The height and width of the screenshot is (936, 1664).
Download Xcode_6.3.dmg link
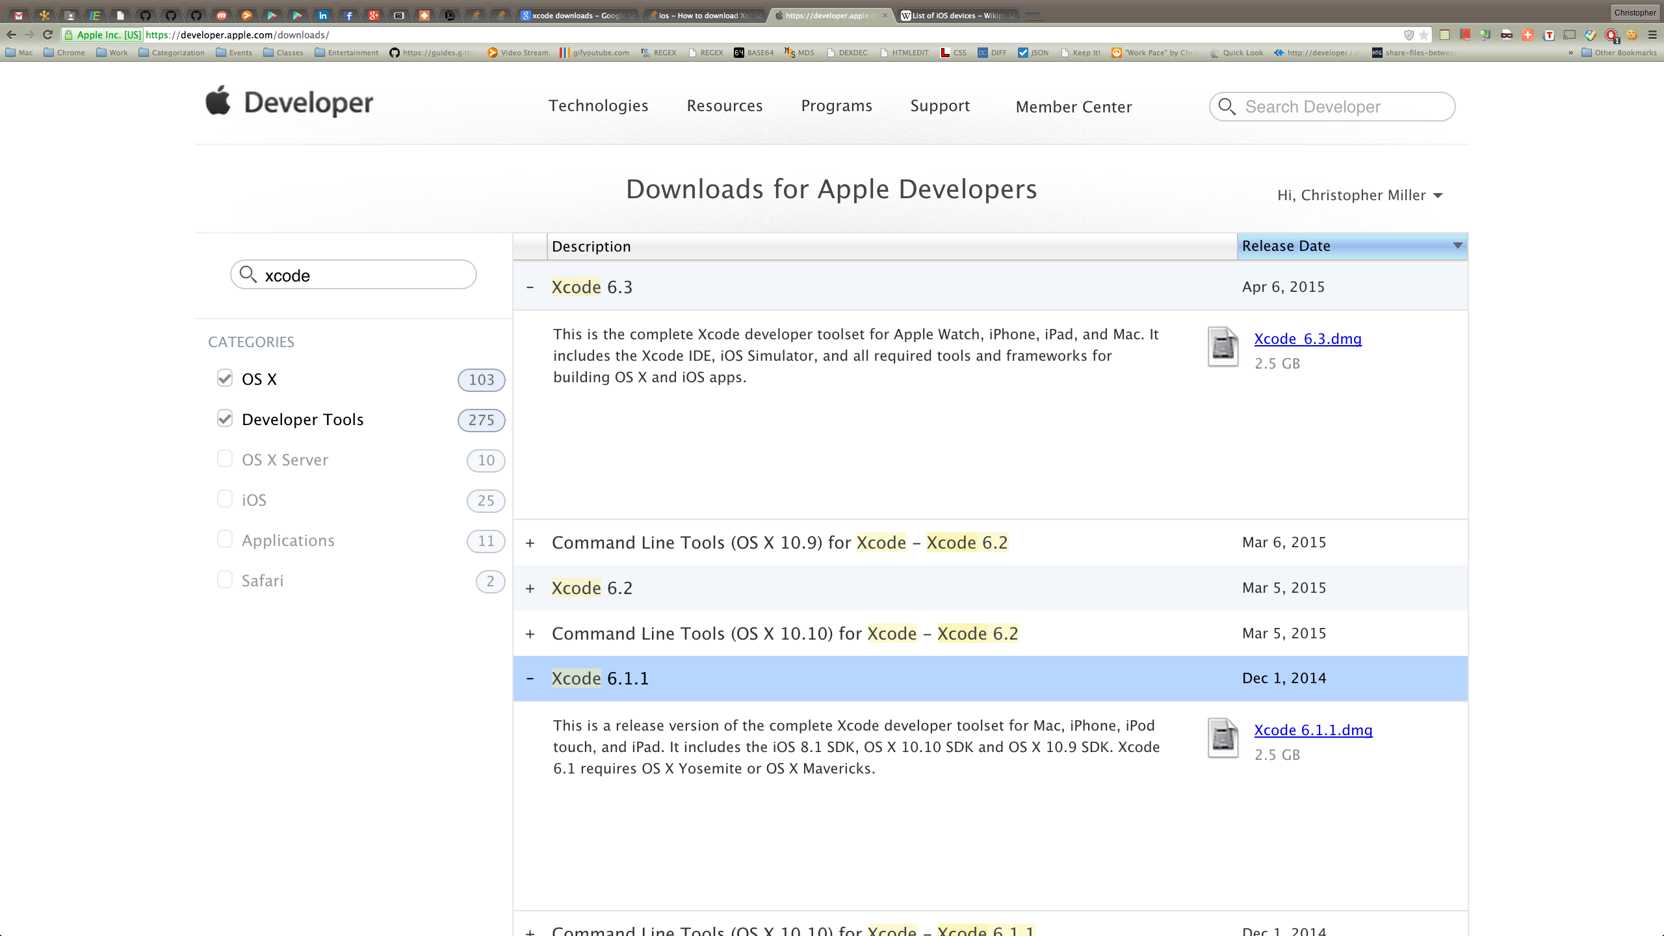[x=1307, y=339]
